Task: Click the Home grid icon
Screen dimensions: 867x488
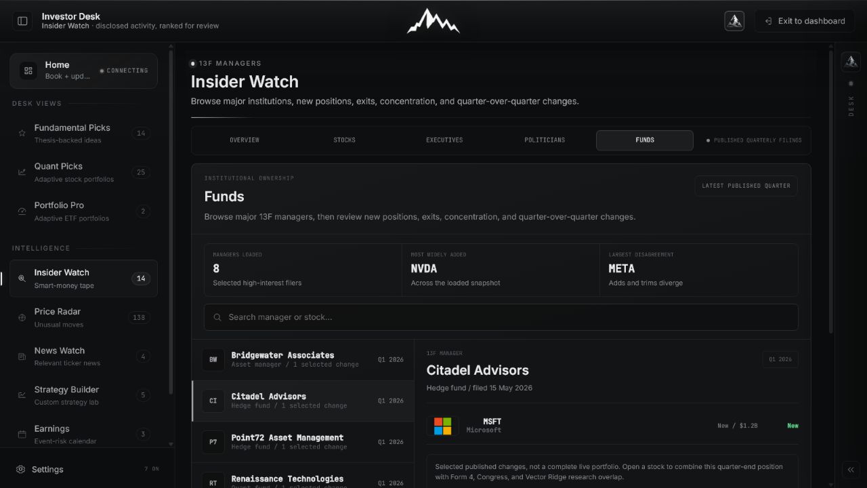Action: point(28,70)
